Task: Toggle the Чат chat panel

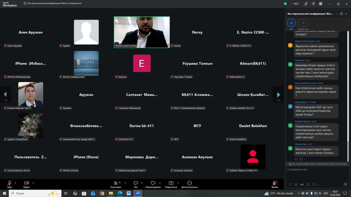Action: 136,183
